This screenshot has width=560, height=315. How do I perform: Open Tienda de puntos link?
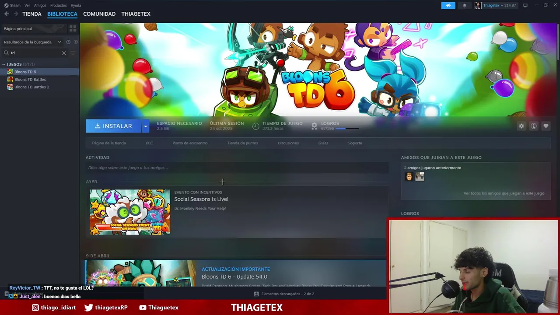tap(242, 143)
